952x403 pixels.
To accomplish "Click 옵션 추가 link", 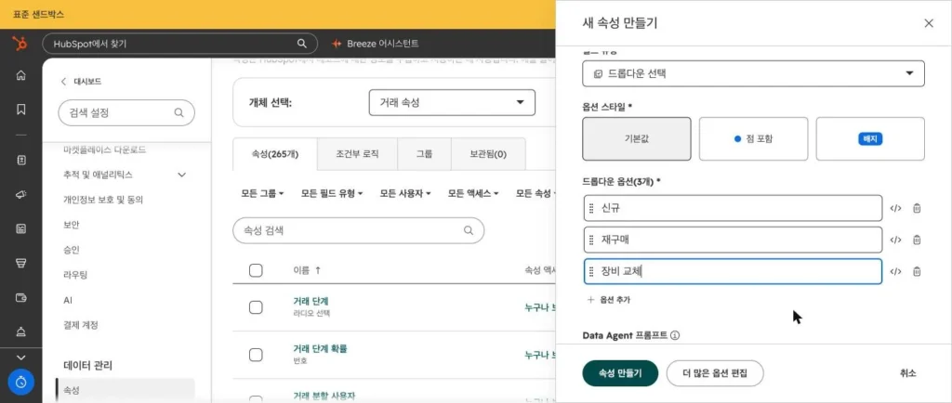I will (x=609, y=299).
